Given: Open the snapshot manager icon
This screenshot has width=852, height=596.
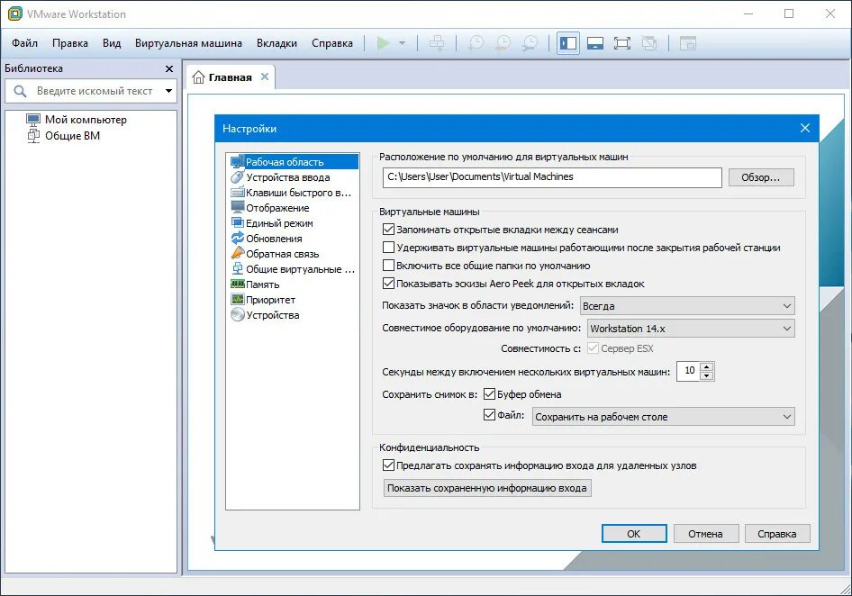Looking at the screenshot, I should click(530, 42).
